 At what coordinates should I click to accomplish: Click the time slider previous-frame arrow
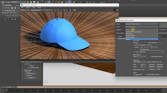click(x=2, y=87)
